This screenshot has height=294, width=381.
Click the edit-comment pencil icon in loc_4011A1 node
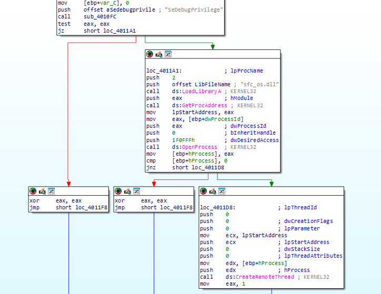tap(159, 54)
